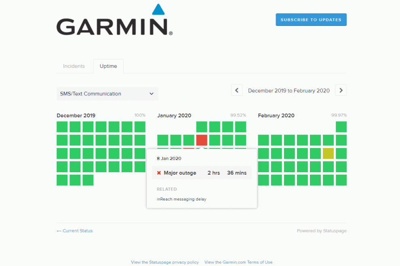Click the "99.97%" uptime value
This screenshot has width=400, height=266.
339,115
